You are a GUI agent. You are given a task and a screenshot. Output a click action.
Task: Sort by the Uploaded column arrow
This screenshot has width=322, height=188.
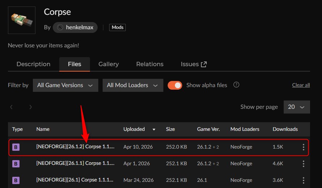(154, 129)
